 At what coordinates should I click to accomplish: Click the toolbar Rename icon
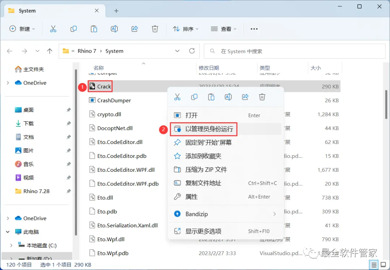(x=114, y=29)
